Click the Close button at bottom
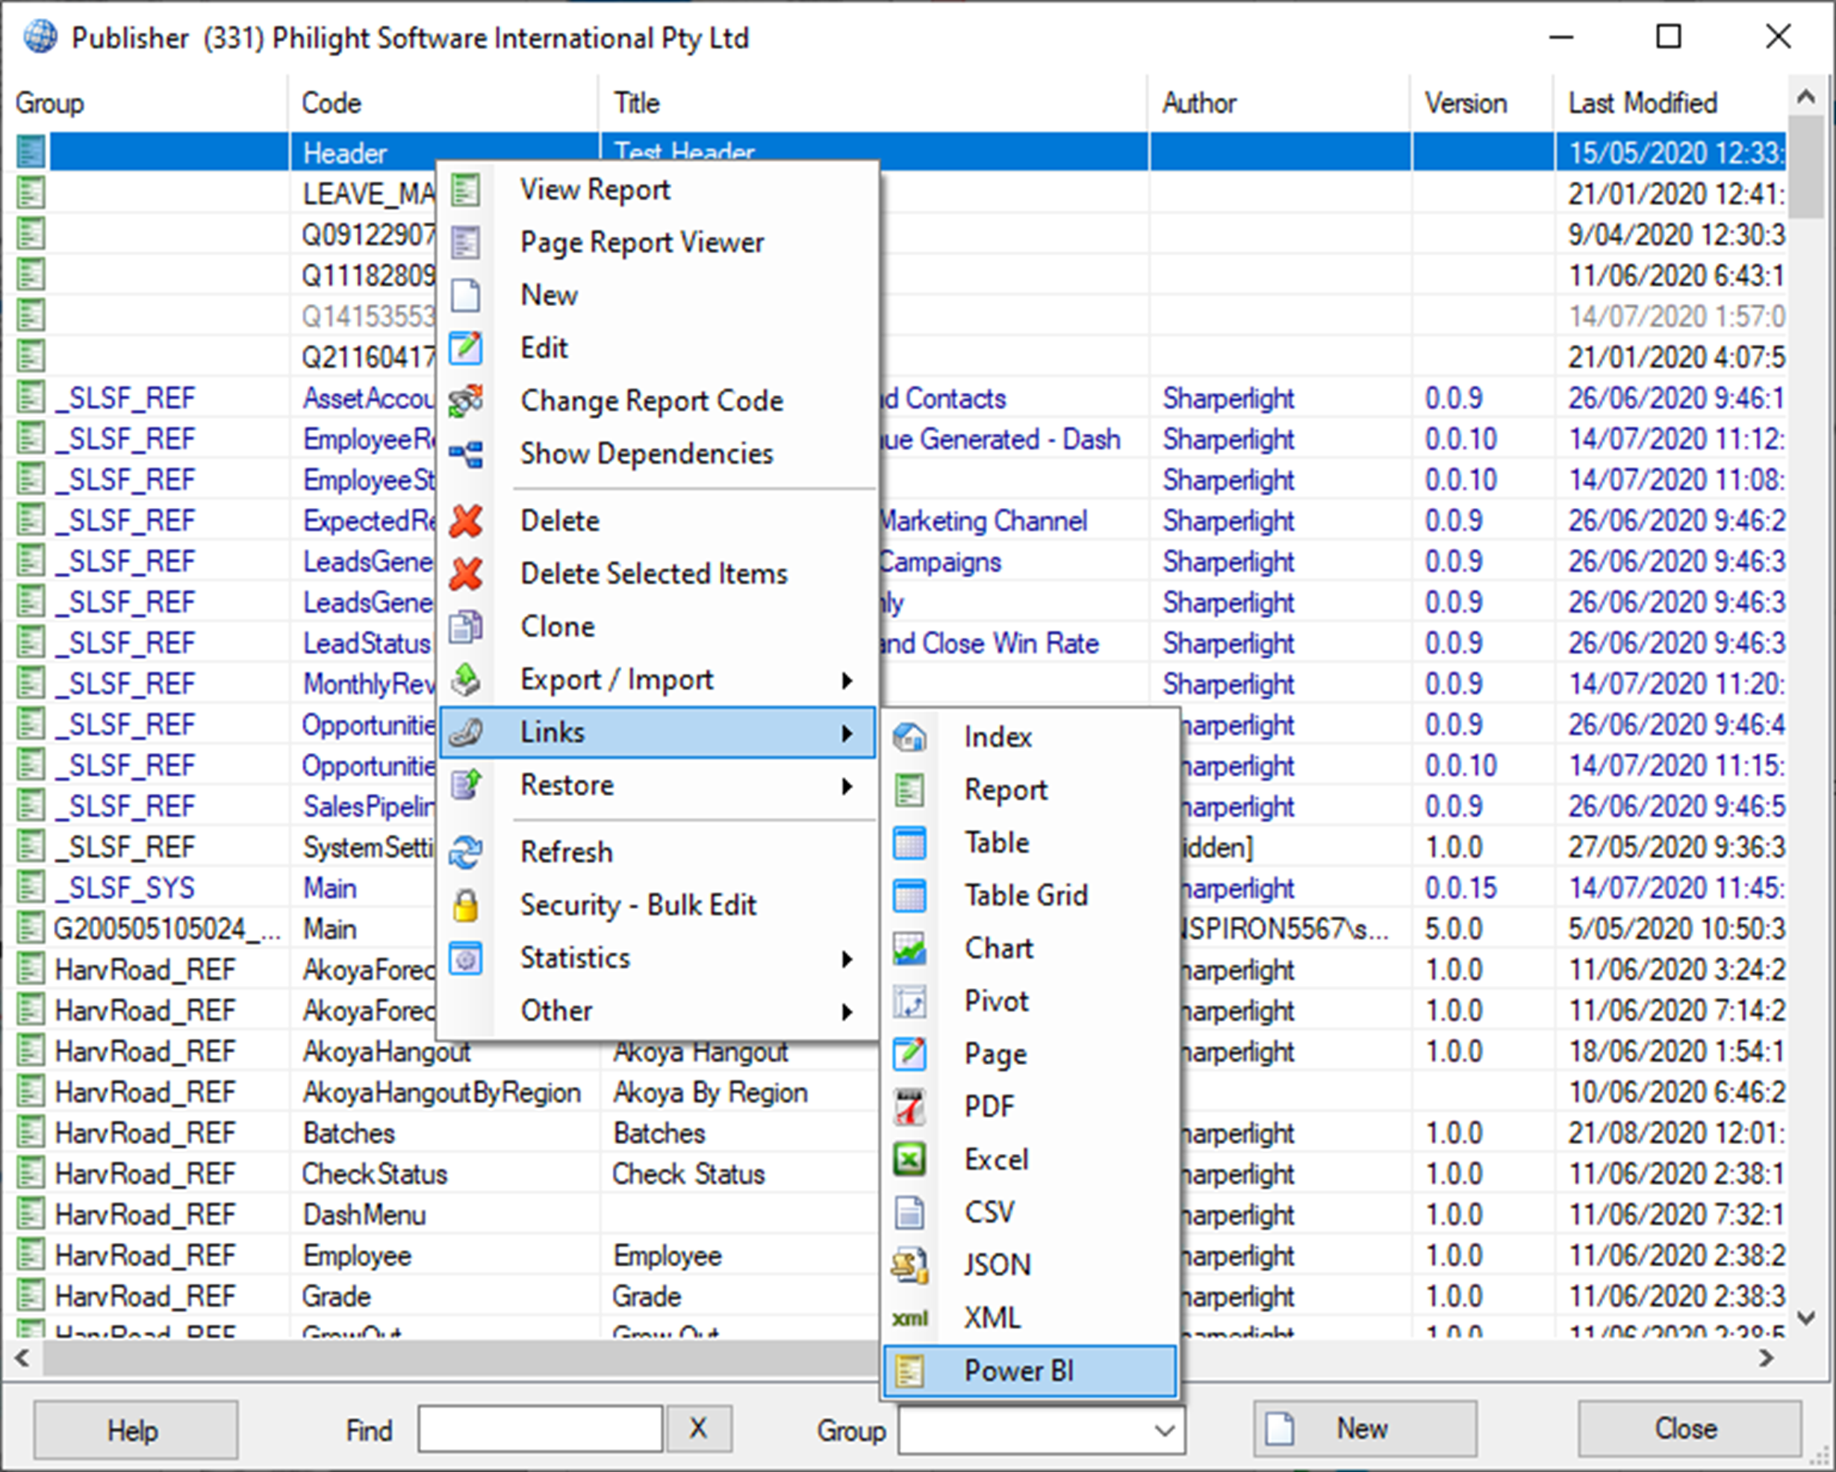Viewport: 1836px width, 1472px height. 1690,1429
